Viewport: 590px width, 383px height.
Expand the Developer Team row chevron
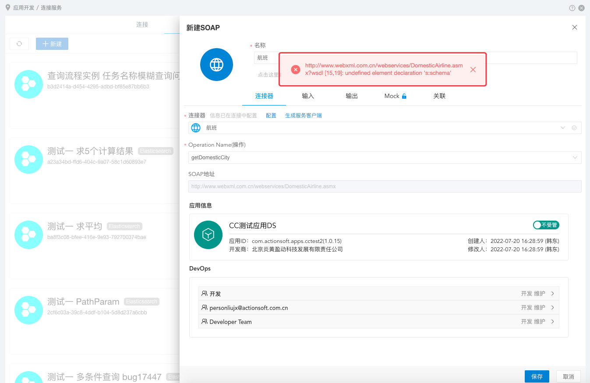553,322
